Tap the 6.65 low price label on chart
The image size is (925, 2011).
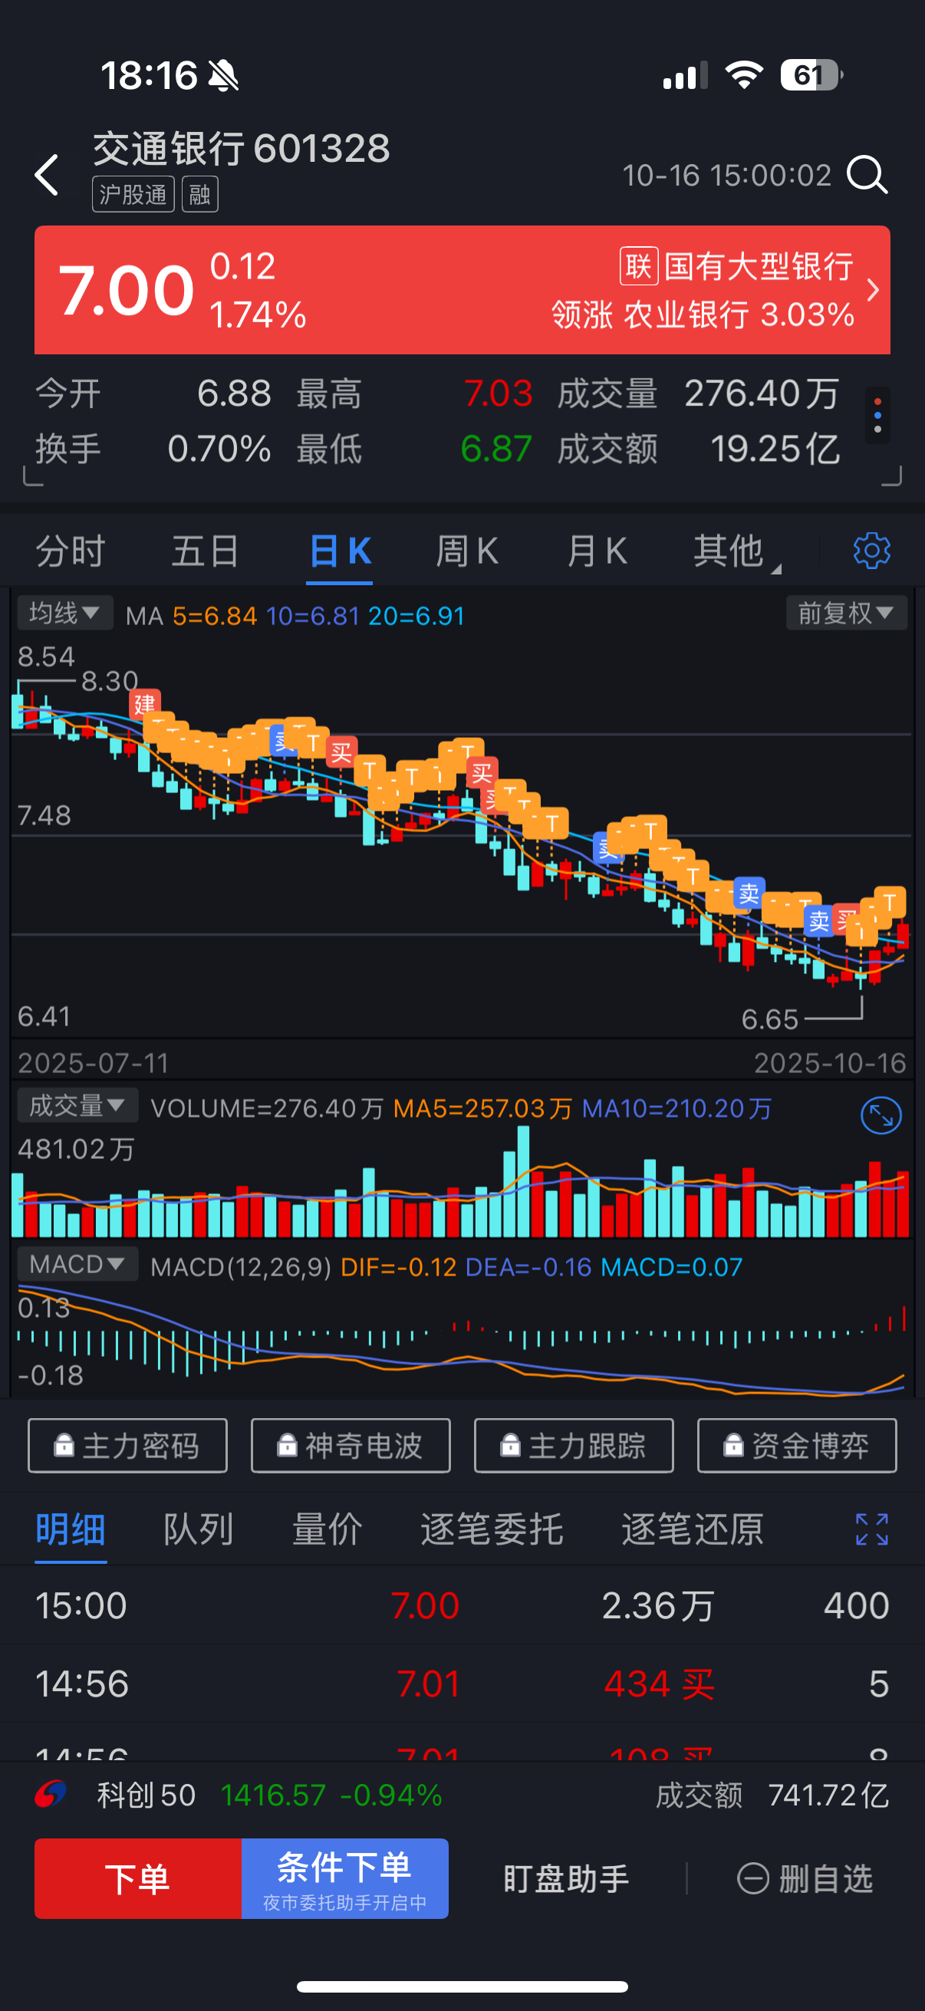[x=769, y=1019]
